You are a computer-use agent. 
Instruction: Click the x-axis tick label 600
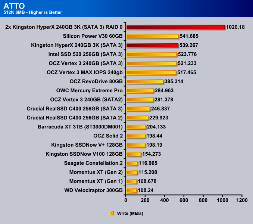(184, 200)
